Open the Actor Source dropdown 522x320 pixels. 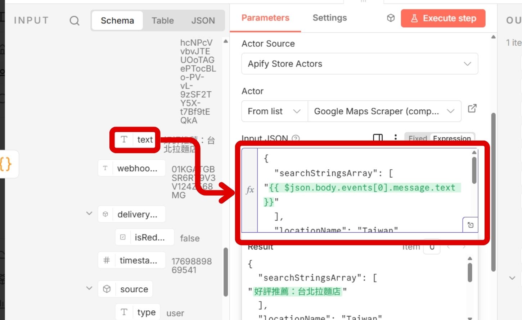359,64
